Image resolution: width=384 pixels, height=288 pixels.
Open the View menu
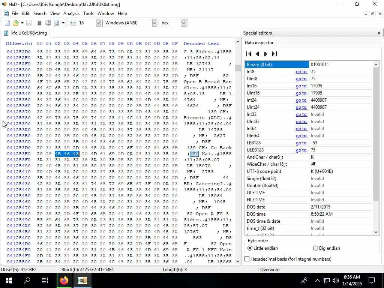pos(55,13)
